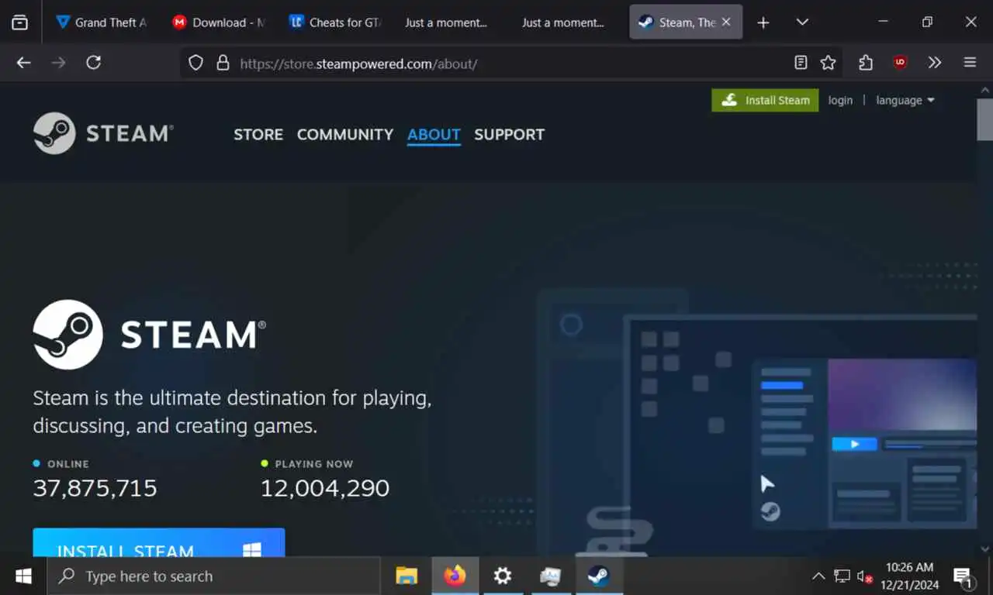Click the online count 37,875,715
993x595 pixels.
[95, 488]
